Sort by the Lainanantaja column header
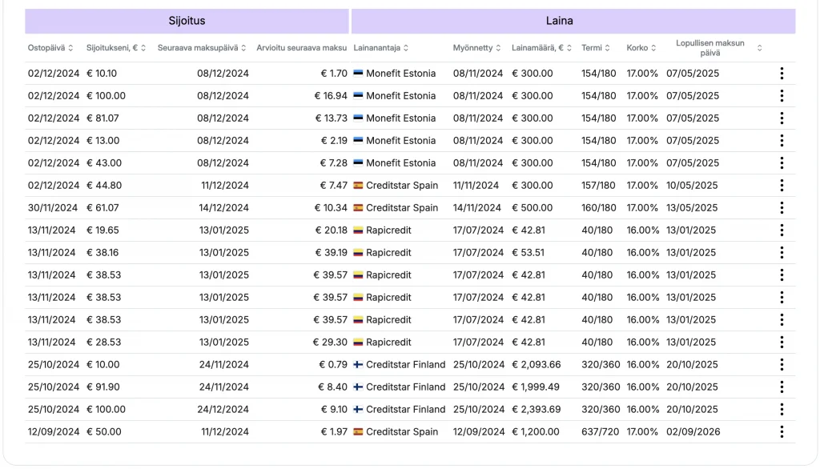The width and height of the screenshot is (820, 469). (x=381, y=48)
